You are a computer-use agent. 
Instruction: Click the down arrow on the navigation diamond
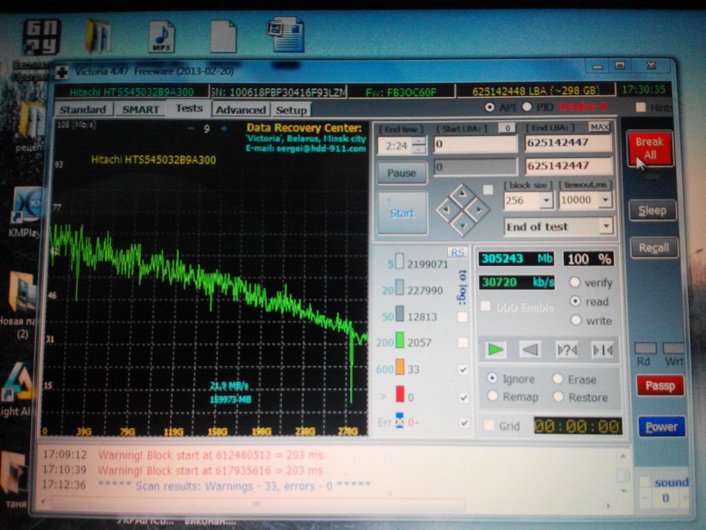pyautogui.click(x=463, y=225)
